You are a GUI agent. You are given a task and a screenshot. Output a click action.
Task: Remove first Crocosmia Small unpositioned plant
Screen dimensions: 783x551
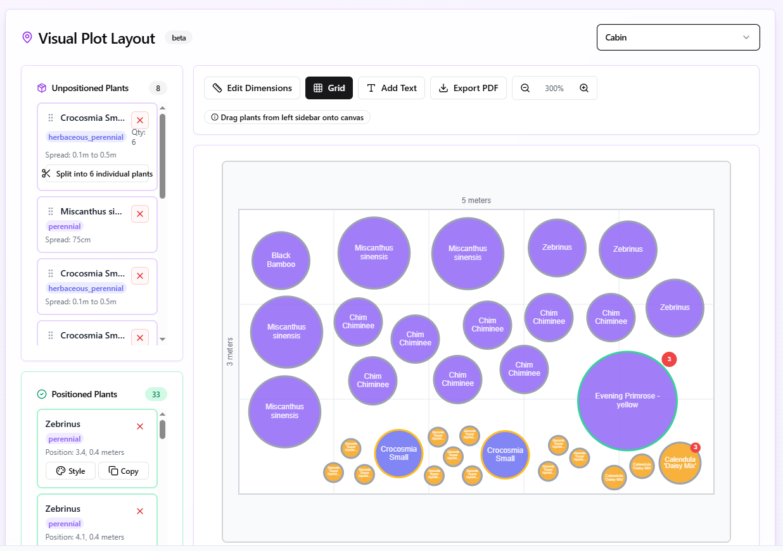[140, 120]
